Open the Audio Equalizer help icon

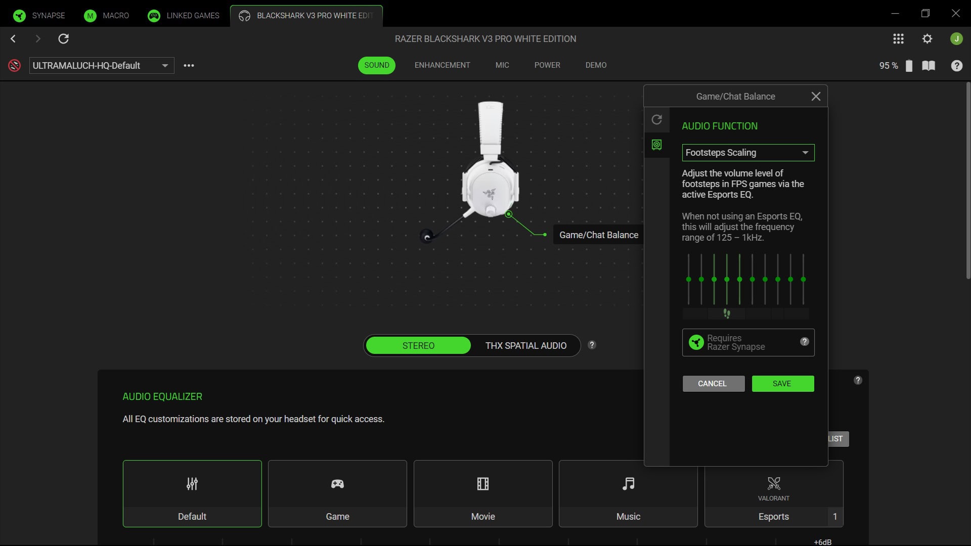pos(858,380)
